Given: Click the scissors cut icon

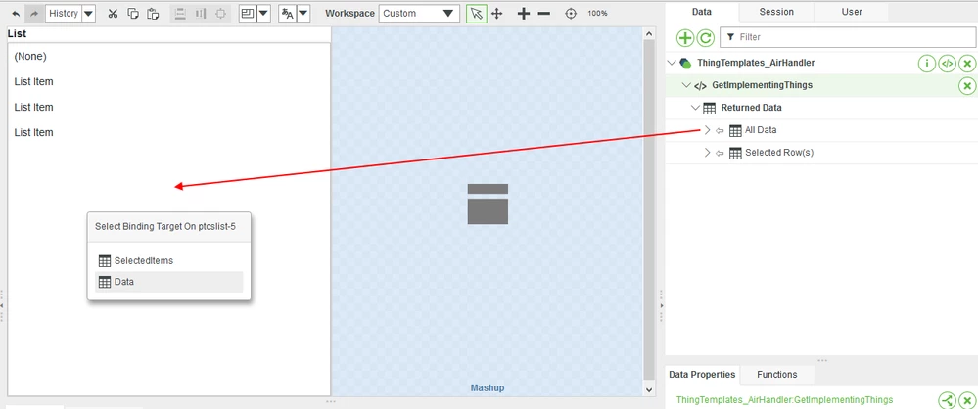Looking at the screenshot, I should [113, 13].
